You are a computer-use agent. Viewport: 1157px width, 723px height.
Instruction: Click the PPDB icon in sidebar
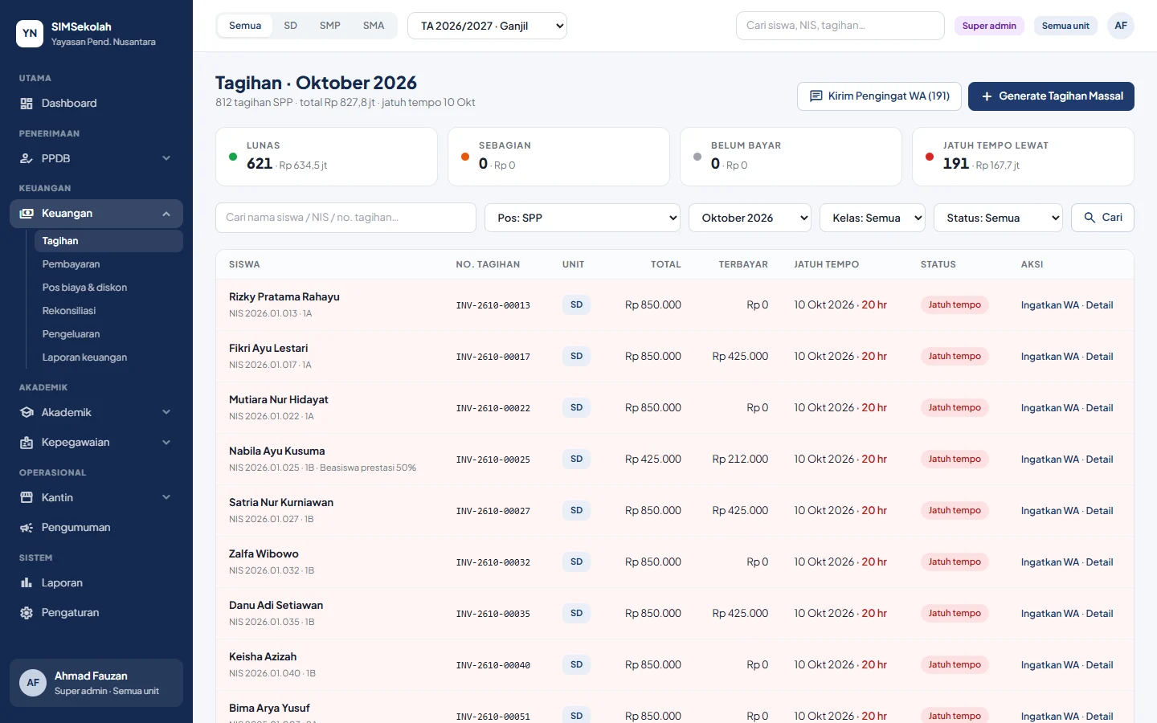click(x=27, y=159)
